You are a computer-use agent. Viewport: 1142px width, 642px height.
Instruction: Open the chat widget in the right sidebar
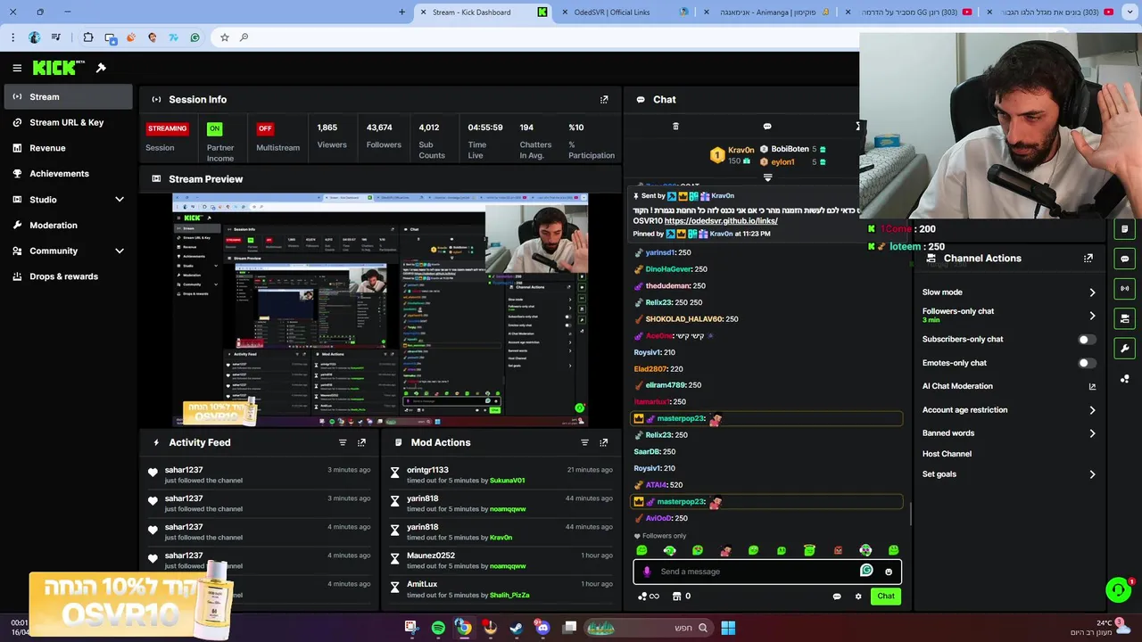(1124, 259)
